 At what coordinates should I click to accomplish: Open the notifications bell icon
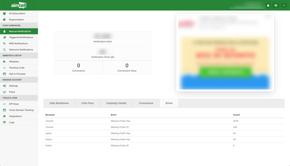268,5
